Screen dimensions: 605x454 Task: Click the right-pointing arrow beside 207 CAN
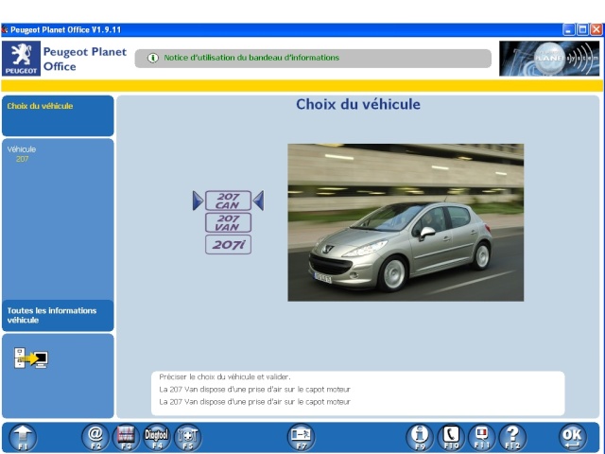[198, 201]
